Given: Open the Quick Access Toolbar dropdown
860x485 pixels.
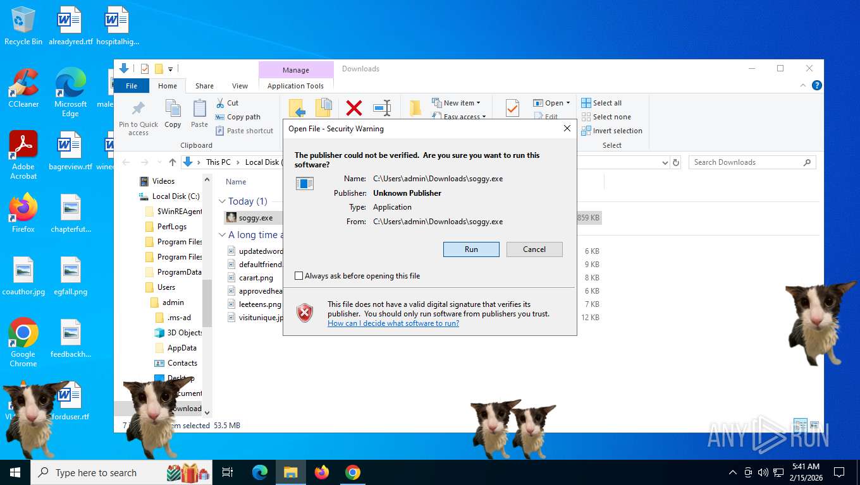Looking at the screenshot, I should (x=170, y=69).
